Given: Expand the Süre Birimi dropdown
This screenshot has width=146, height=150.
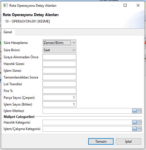Looking at the screenshot, I should point(74,50).
